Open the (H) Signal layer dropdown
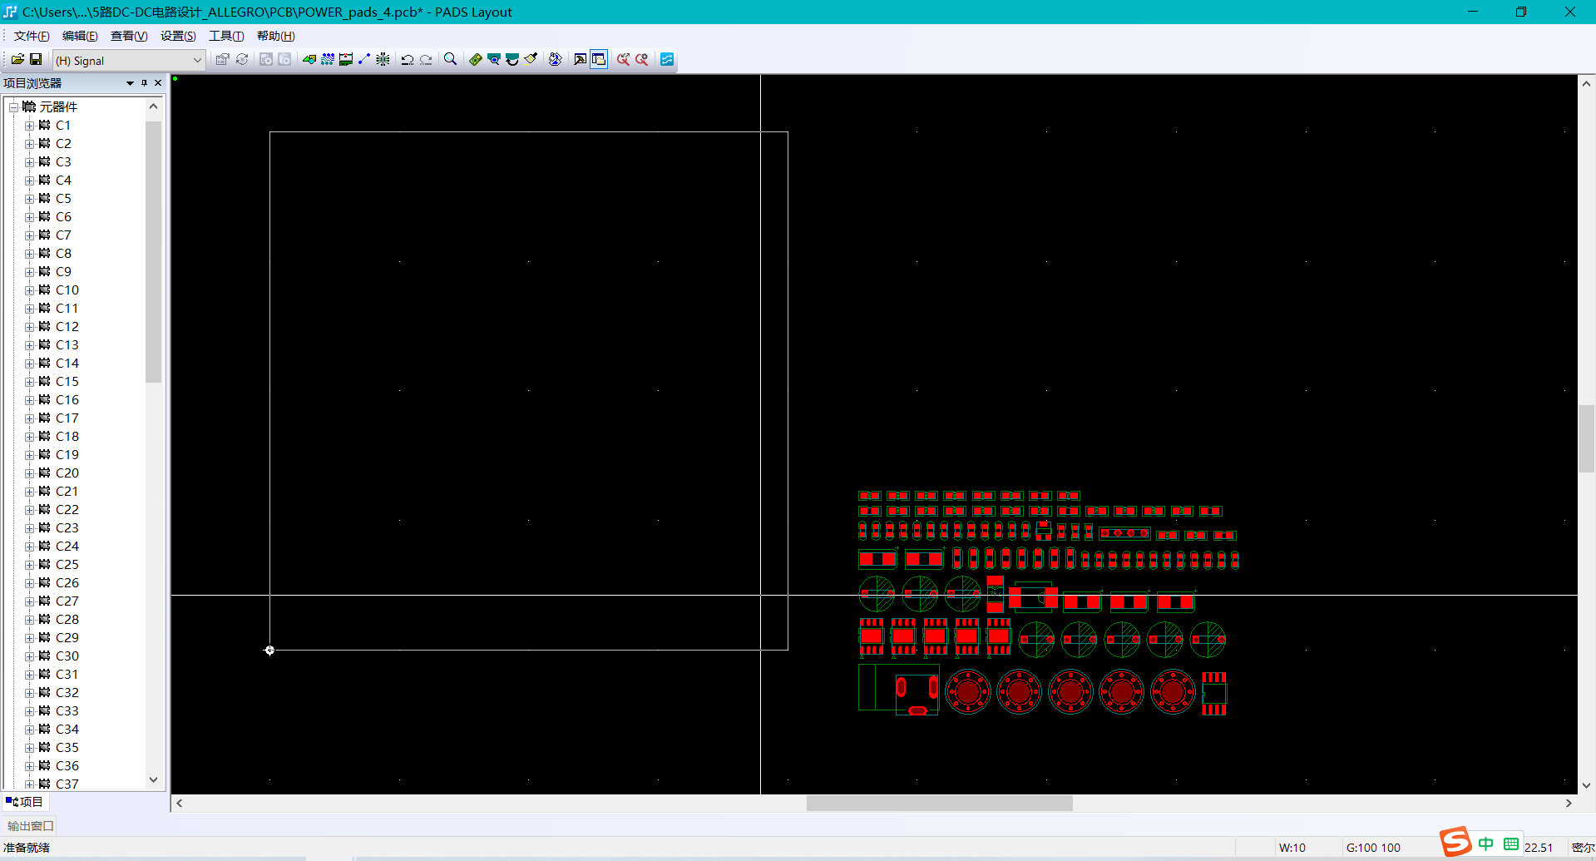 [129, 60]
